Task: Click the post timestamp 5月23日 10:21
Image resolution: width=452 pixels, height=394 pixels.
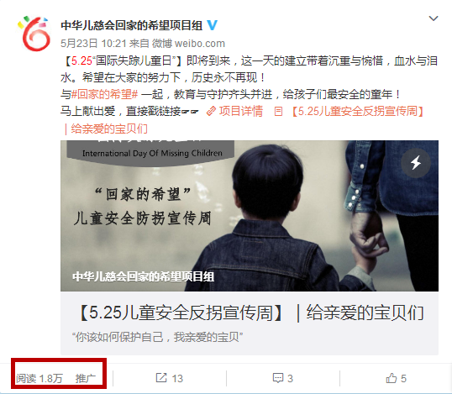Action: coord(93,44)
